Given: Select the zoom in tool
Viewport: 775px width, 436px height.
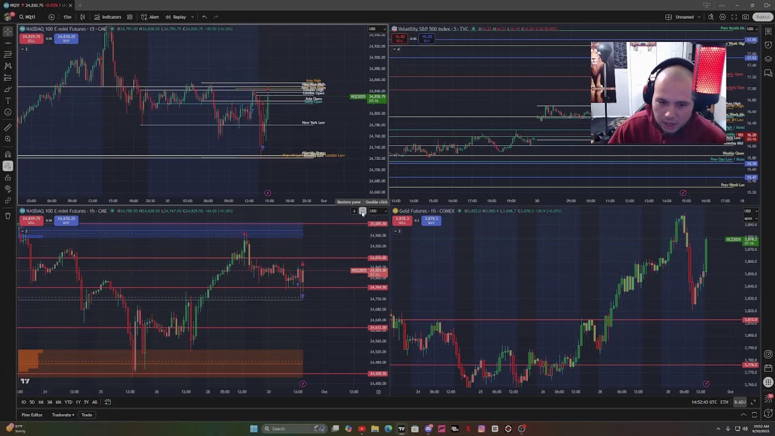Looking at the screenshot, I should click(x=7, y=139).
